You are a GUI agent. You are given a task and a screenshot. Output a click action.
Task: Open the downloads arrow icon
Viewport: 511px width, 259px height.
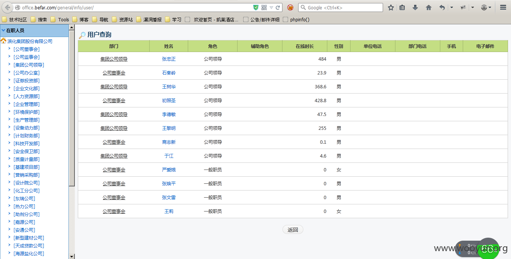415,7
